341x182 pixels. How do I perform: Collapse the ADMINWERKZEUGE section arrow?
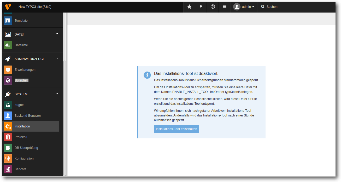coord(57,58)
